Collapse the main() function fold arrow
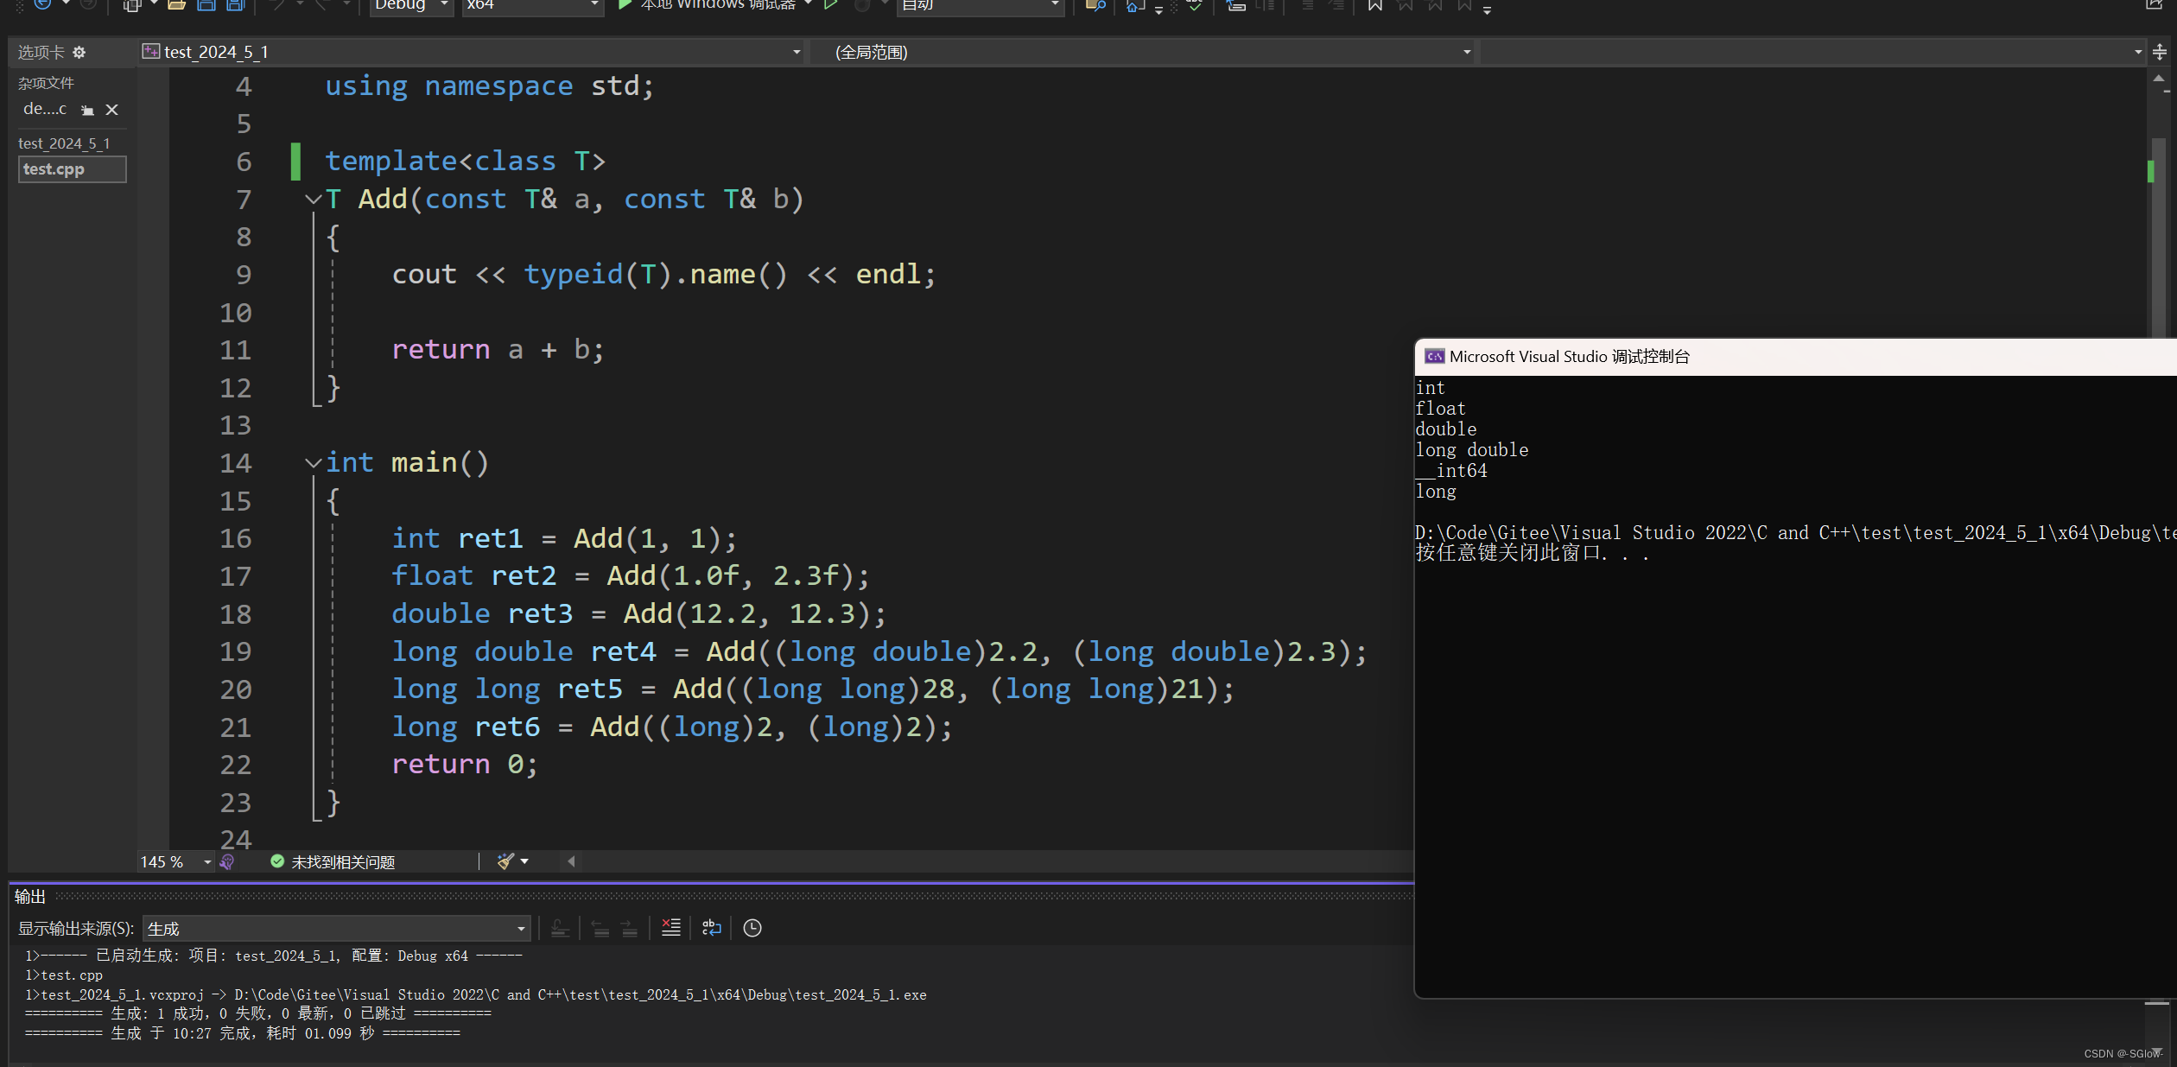 point(313,463)
